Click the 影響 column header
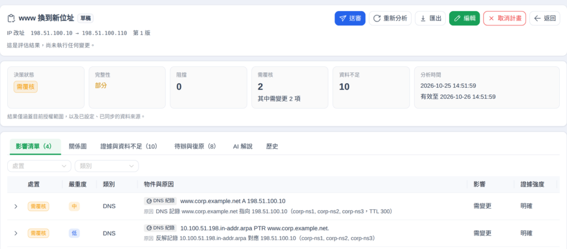Viewport: 567px width, 249px height. (x=480, y=184)
